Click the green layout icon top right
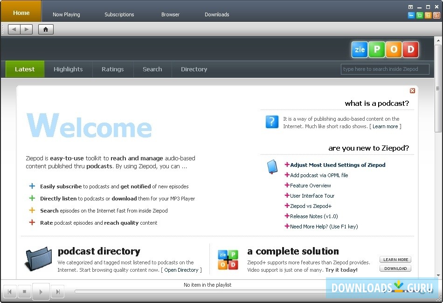This screenshot has width=443, height=303. click(x=420, y=15)
